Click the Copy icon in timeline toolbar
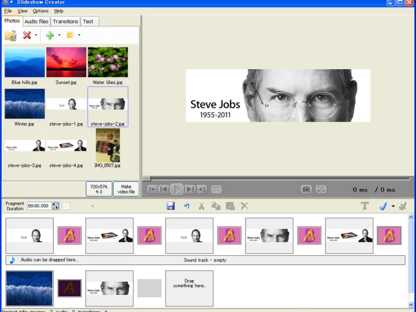The width and height of the screenshot is (416, 312). pos(216,206)
